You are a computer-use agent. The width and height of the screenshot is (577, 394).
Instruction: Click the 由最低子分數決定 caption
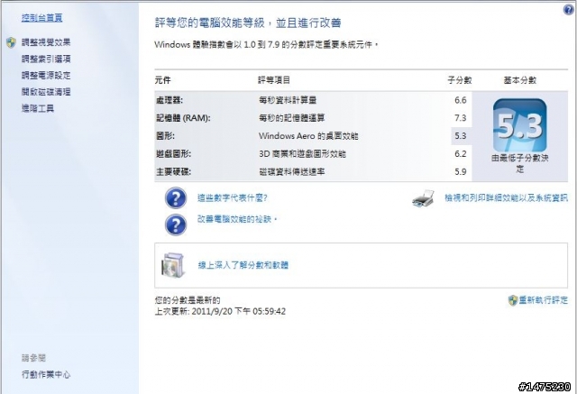[520, 164]
